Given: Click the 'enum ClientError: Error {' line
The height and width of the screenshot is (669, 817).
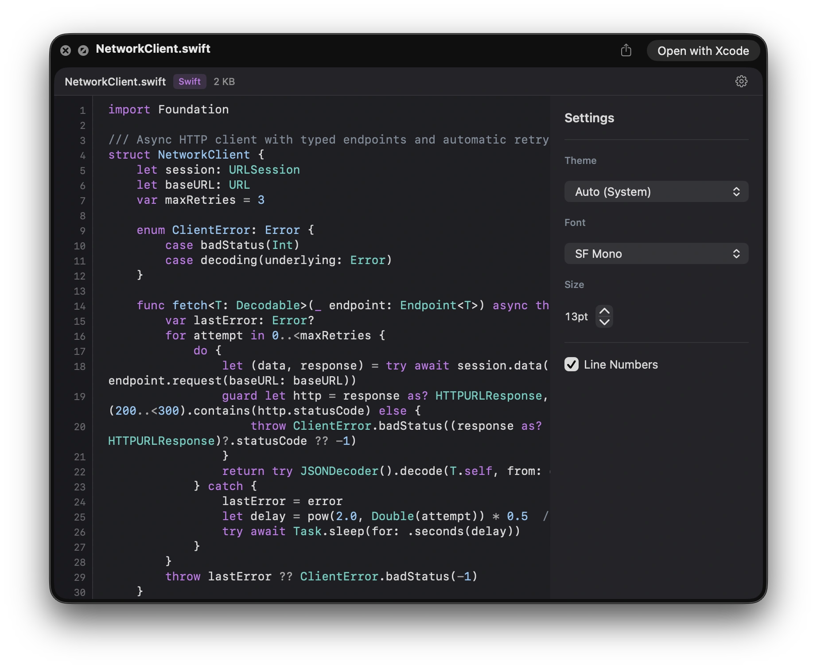Looking at the screenshot, I should tap(225, 230).
